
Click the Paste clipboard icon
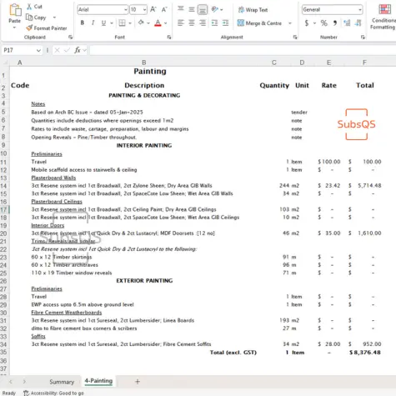click(15, 11)
